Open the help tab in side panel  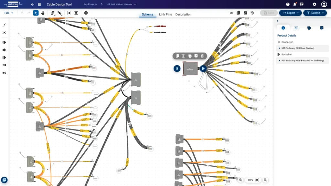pos(322,28)
